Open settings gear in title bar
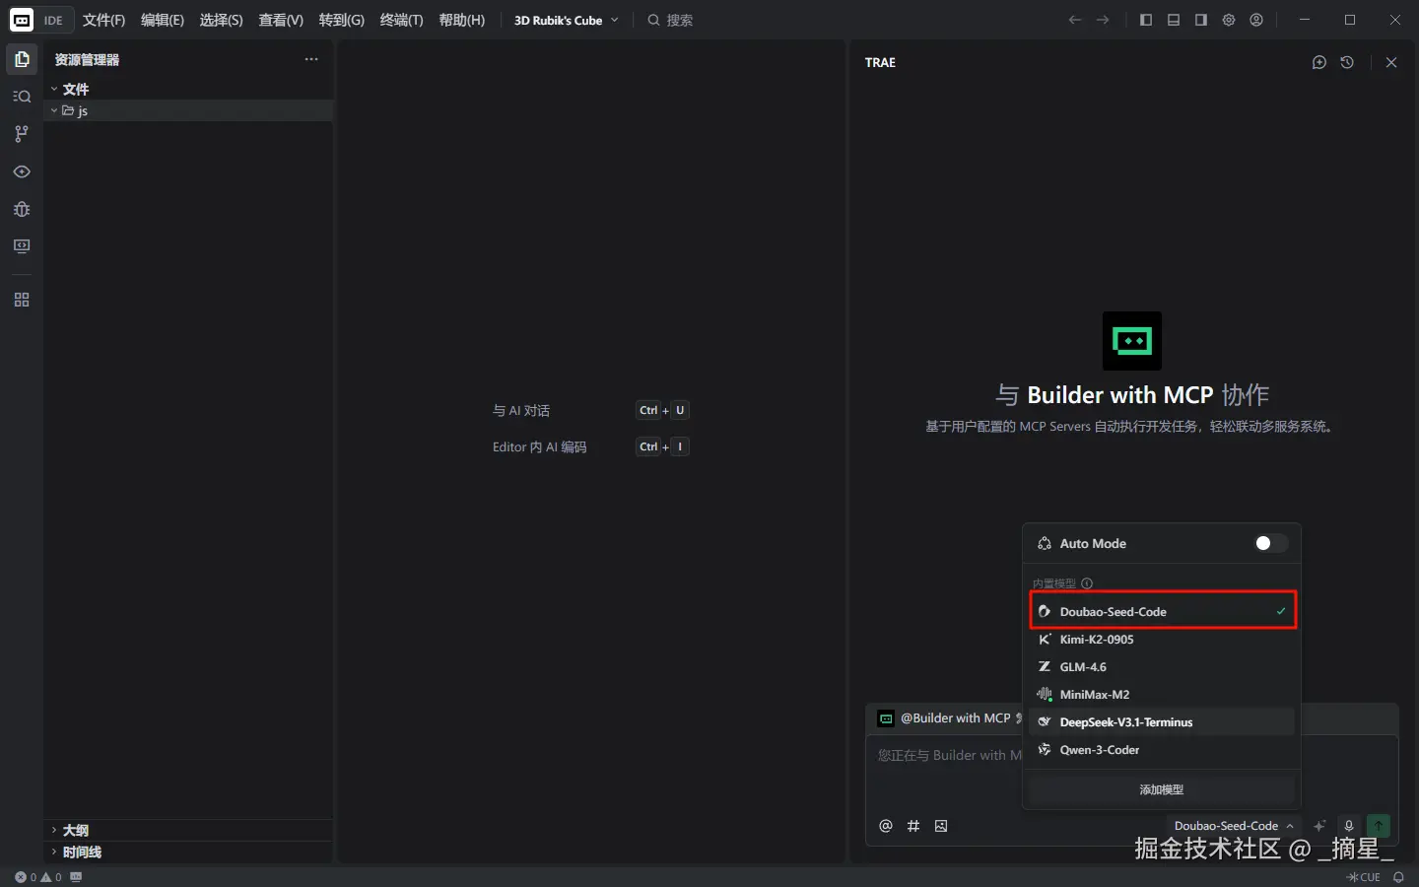 [1229, 20]
